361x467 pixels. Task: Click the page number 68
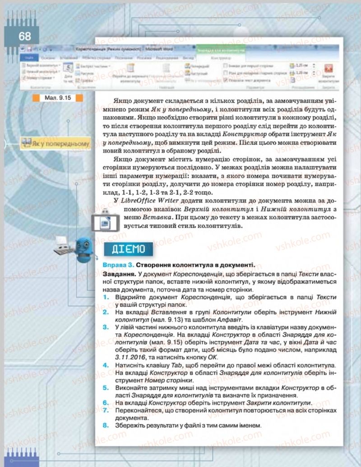coord(25,36)
